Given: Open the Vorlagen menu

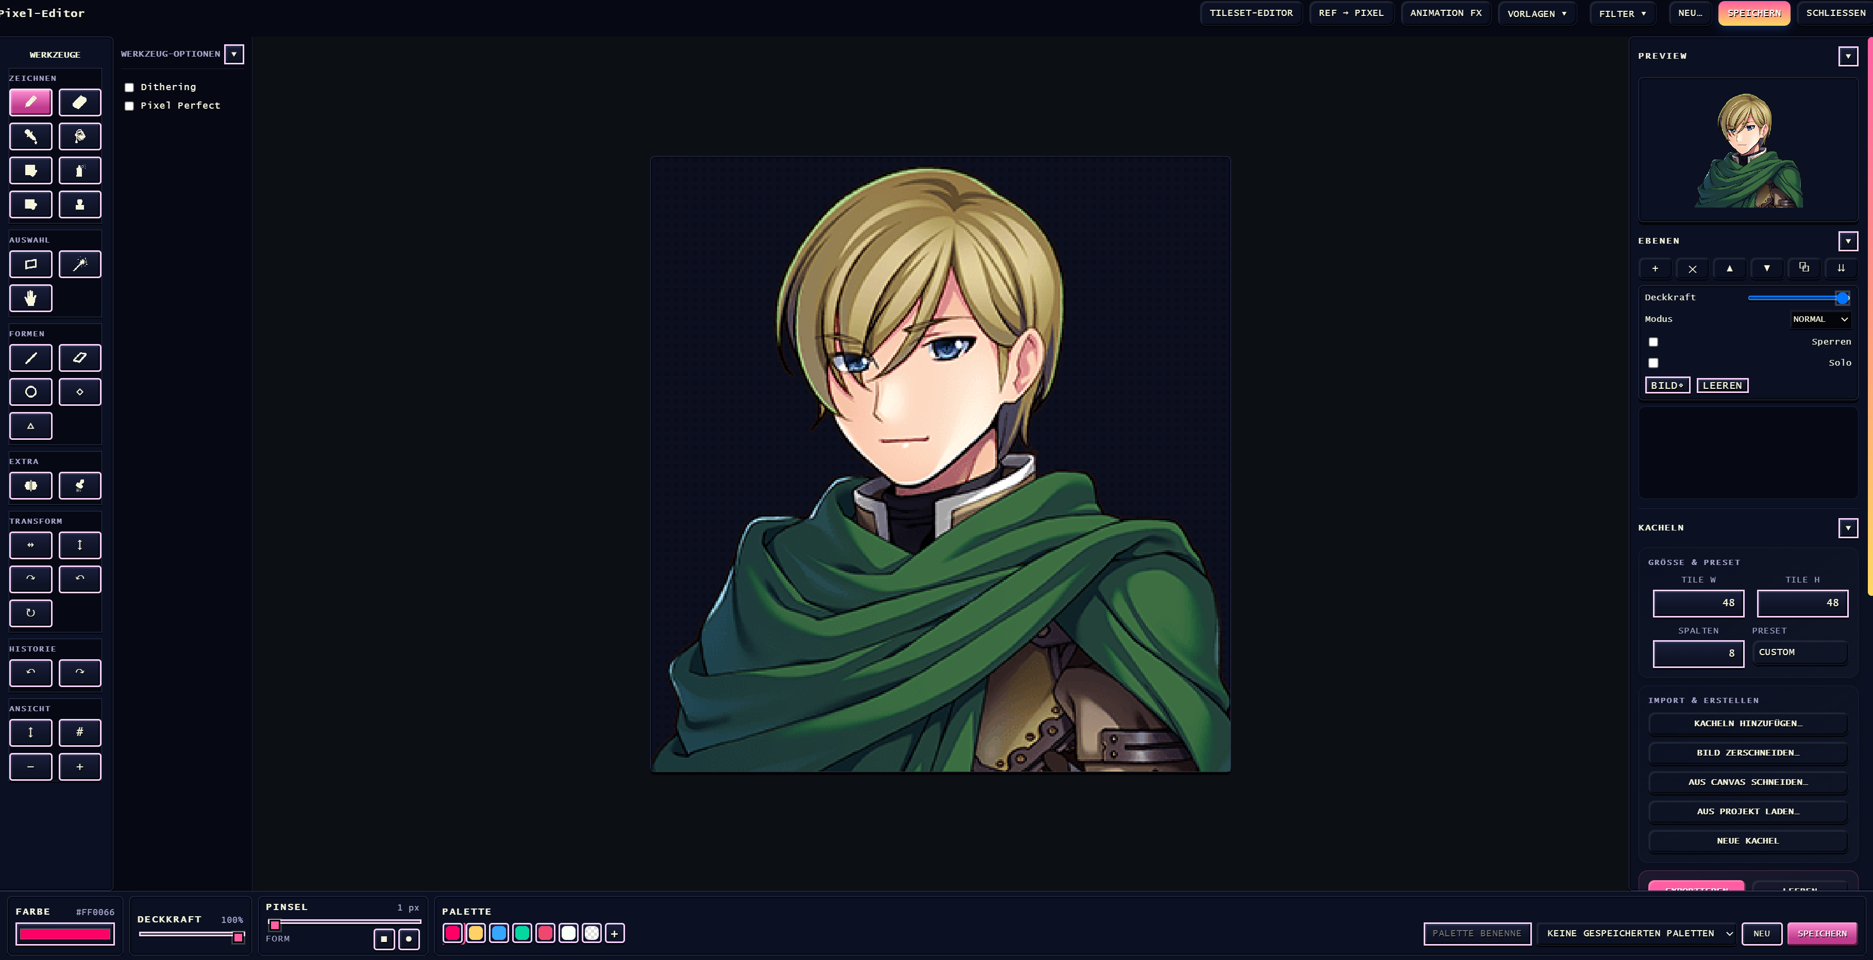Looking at the screenshot, I should [1537, 14].
